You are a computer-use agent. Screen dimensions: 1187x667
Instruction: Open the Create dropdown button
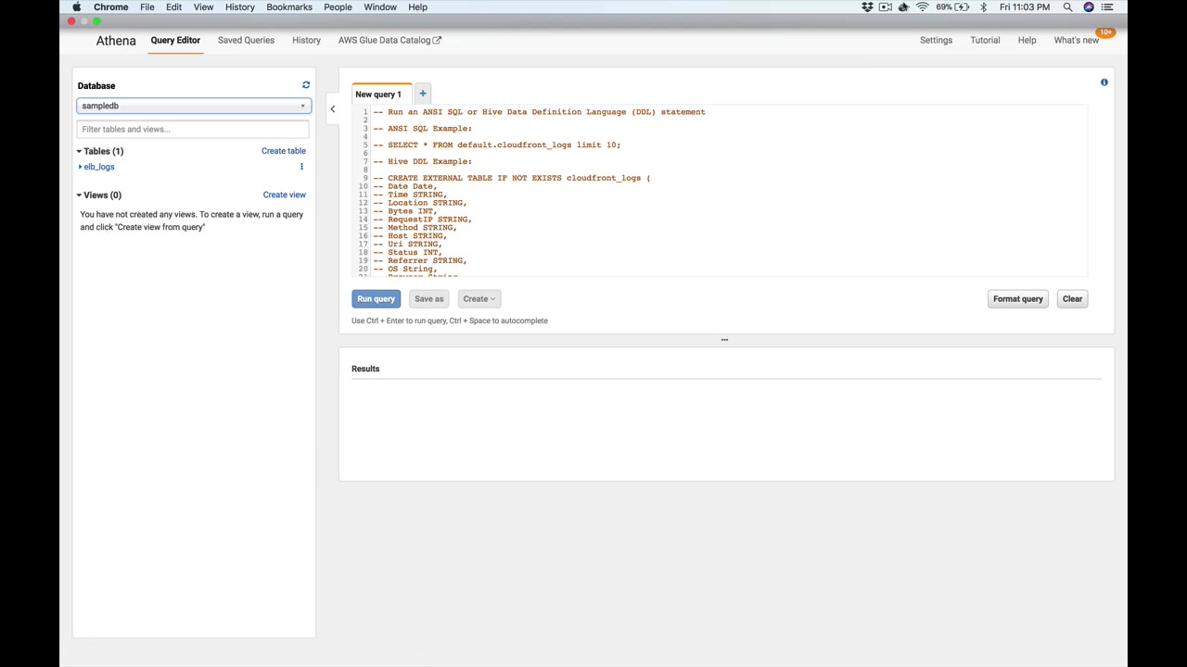(x=479, y=299)
